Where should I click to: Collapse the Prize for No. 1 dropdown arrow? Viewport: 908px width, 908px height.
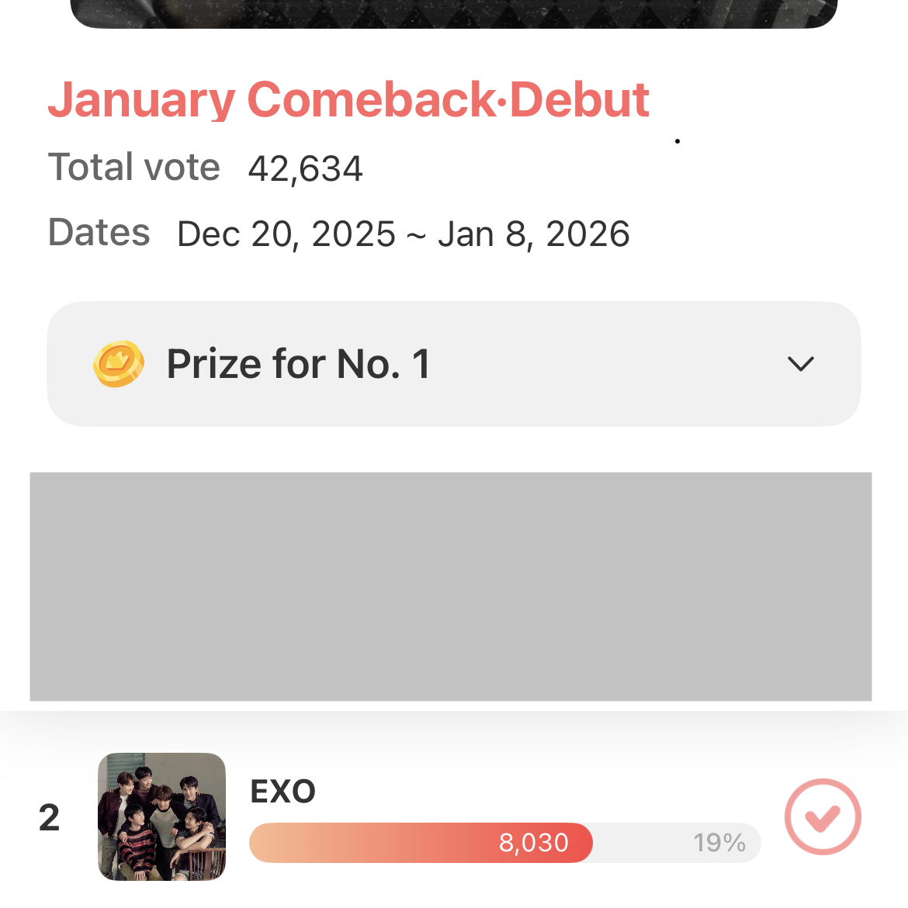(x=801, y=363)
